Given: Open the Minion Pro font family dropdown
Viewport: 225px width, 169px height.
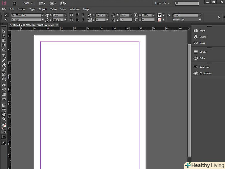Looking at the screenshot, I should 42,15.
